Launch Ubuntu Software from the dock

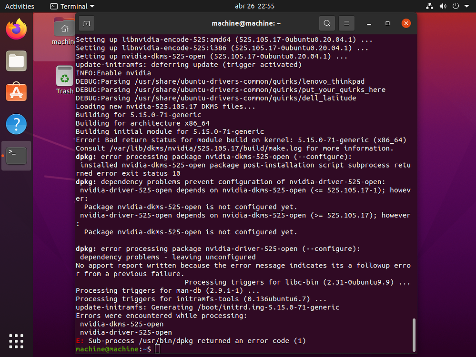click(x=16, y=92)
